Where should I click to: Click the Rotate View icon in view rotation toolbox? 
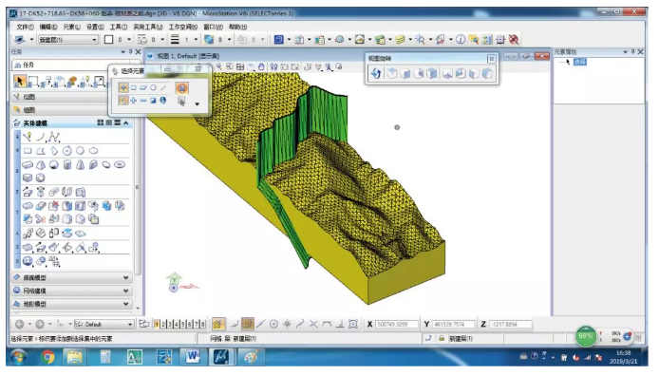pyautogui.click(x=376, y=73)
